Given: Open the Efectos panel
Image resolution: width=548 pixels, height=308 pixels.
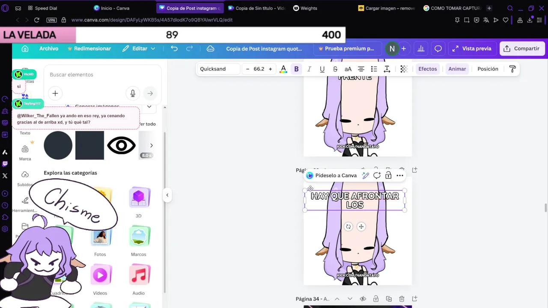Looking at the screenshot, I should coord(428,69).
